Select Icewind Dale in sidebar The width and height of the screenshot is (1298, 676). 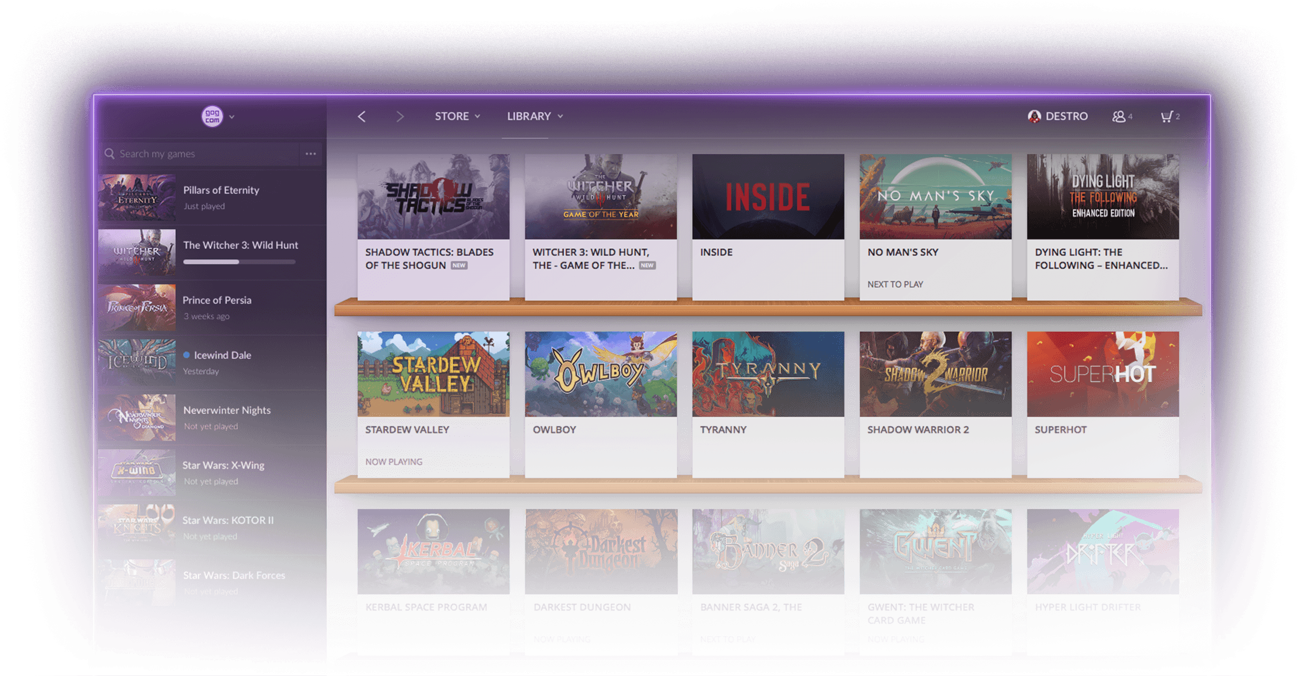point(212,362)
